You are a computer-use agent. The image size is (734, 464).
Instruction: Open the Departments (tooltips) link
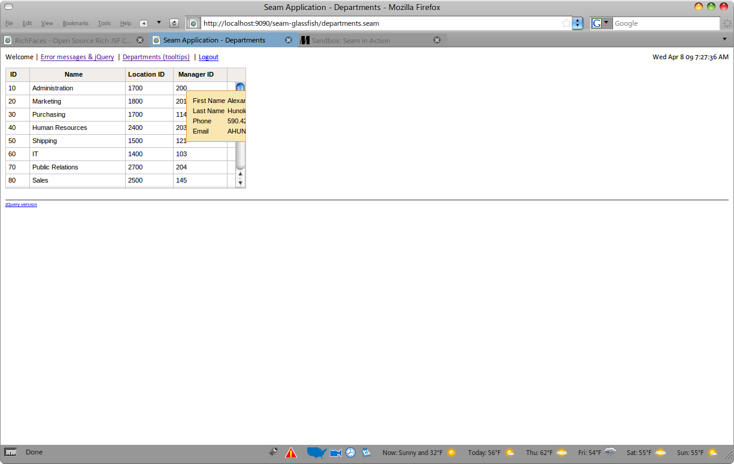[x=156, y=57]
